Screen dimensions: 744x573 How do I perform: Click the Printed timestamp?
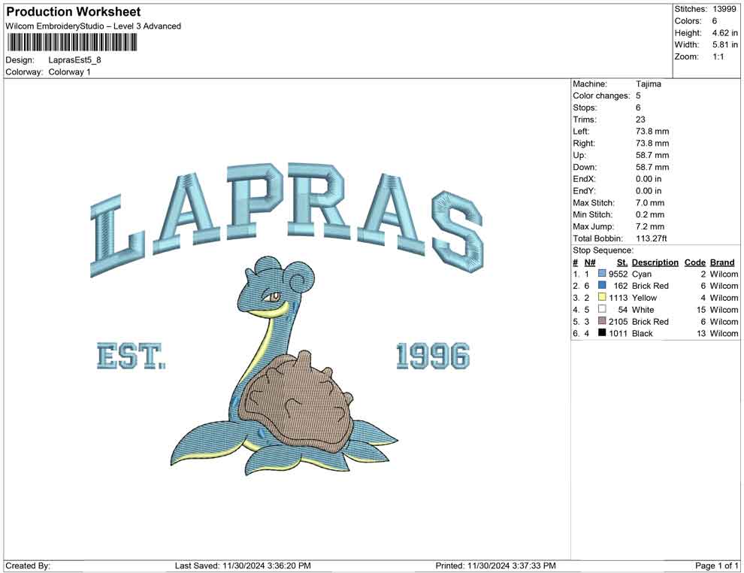pos(495,565)
